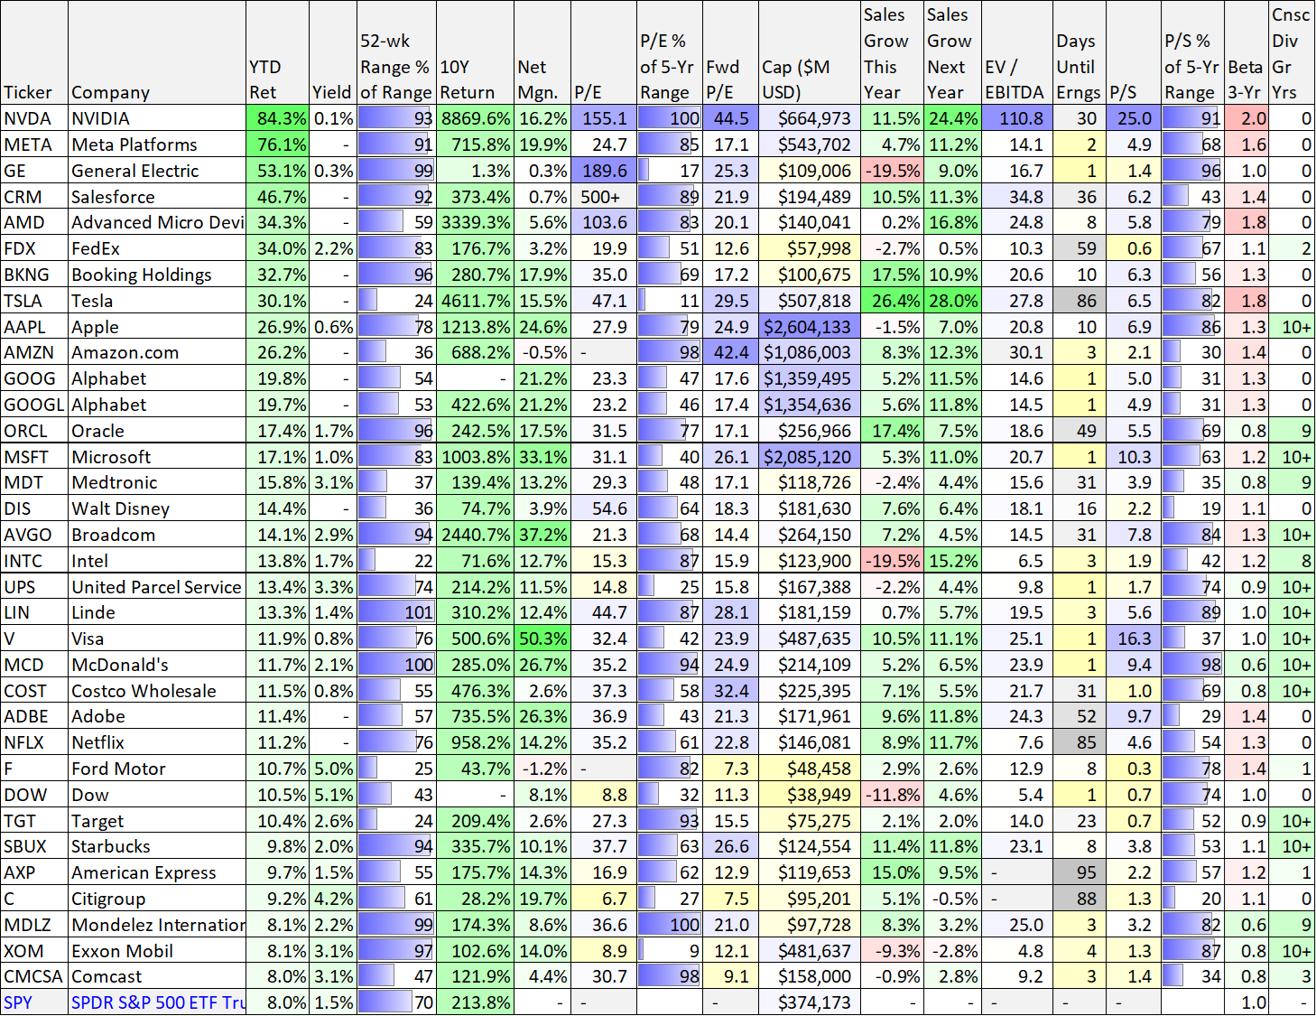Select Tesla's 86 days until earnings
This screenshot has width=1316, height=1016.
pyautogui.click(x=1079, y=301)
